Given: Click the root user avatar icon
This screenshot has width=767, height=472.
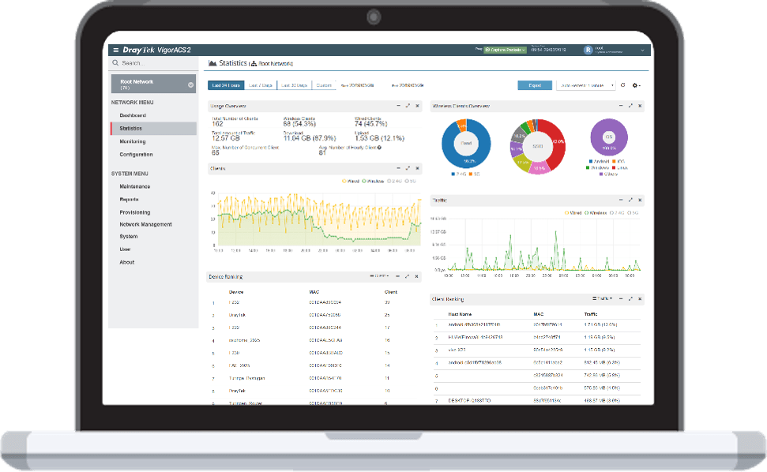Looking at the screenshot, I should (588, 50).
